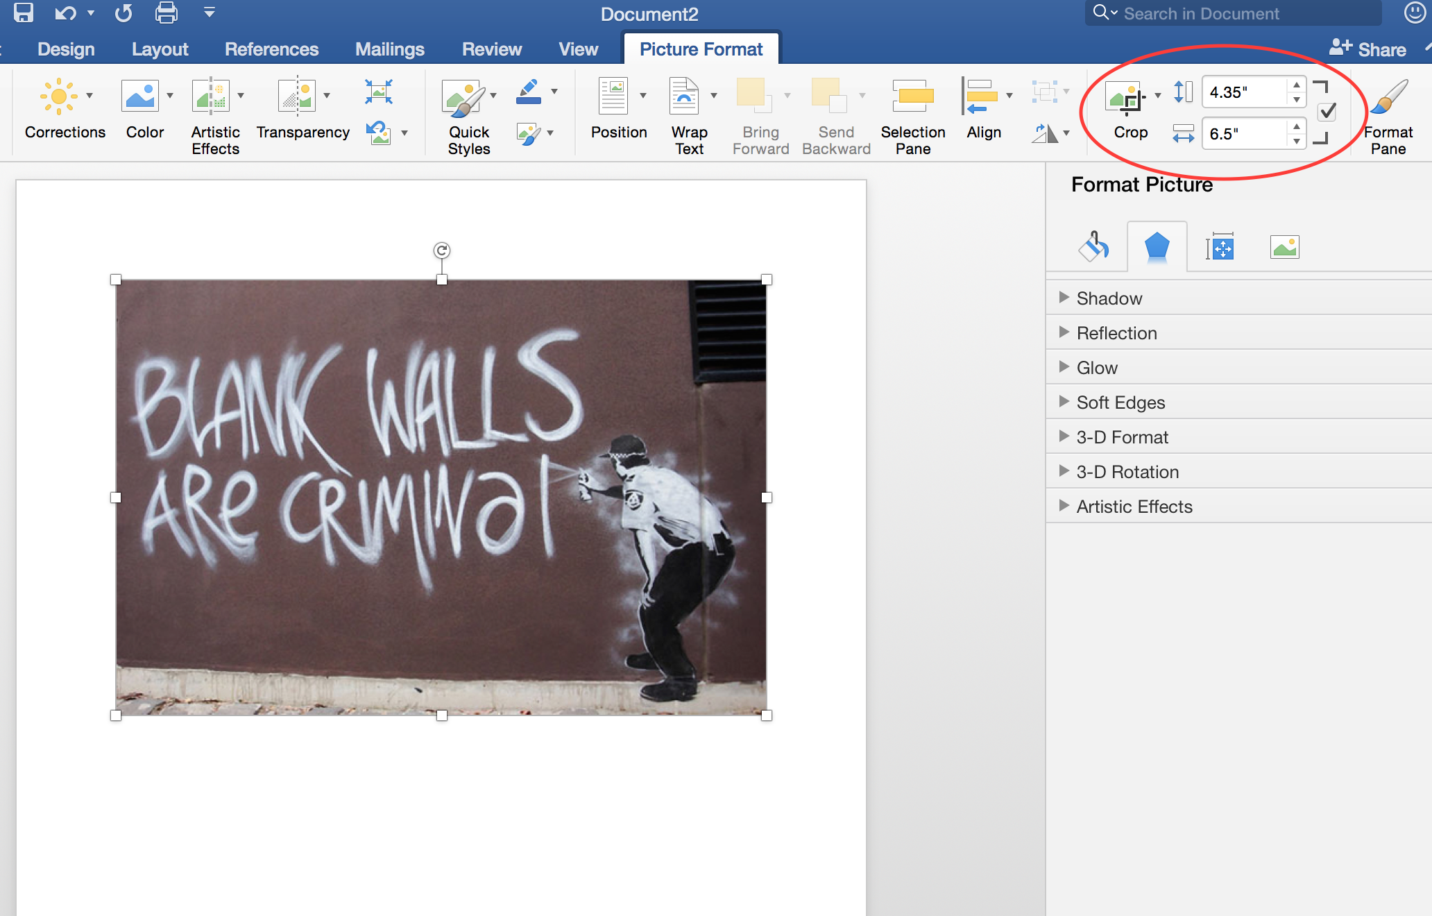Switch to the View tab
The width and height of the screenshot is (1432, 916).
[x=578, y=49]
